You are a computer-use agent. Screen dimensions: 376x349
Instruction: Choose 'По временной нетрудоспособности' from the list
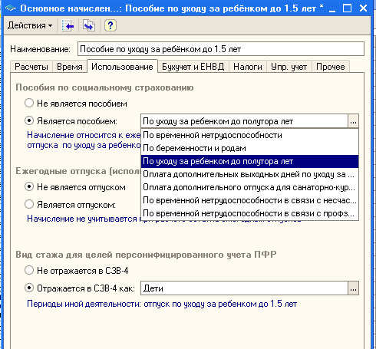point(249,135)
